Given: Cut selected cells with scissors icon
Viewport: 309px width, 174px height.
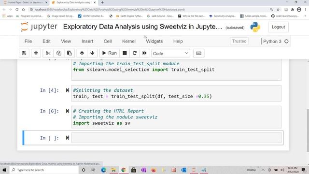Looking at the screenshot, I should coord(48,53).
